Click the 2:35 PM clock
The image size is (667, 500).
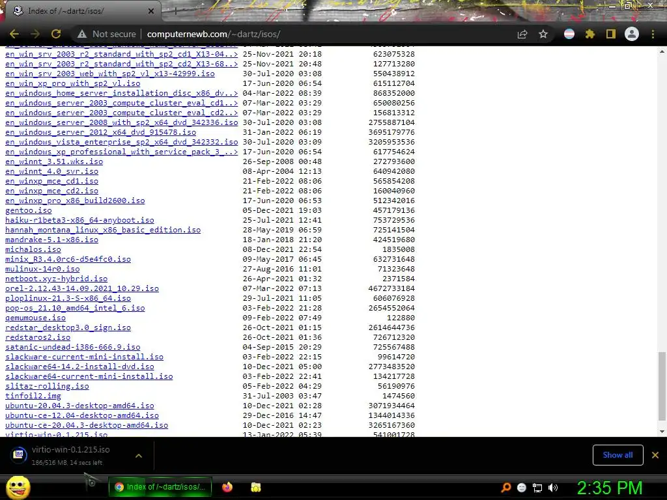(610, 488)
